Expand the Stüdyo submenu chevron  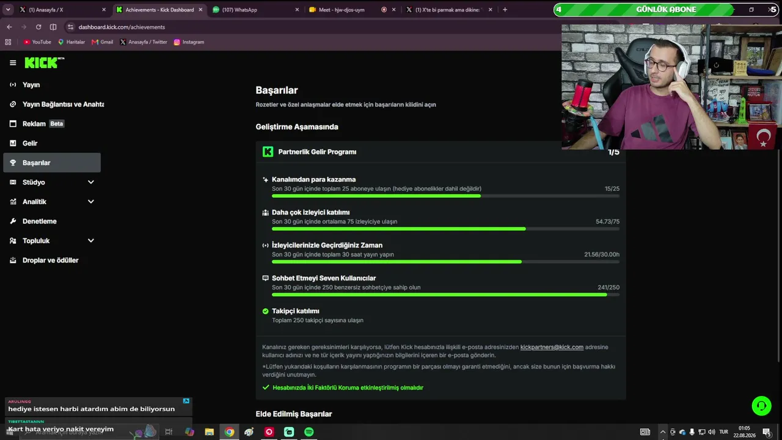tap(91, 182)
